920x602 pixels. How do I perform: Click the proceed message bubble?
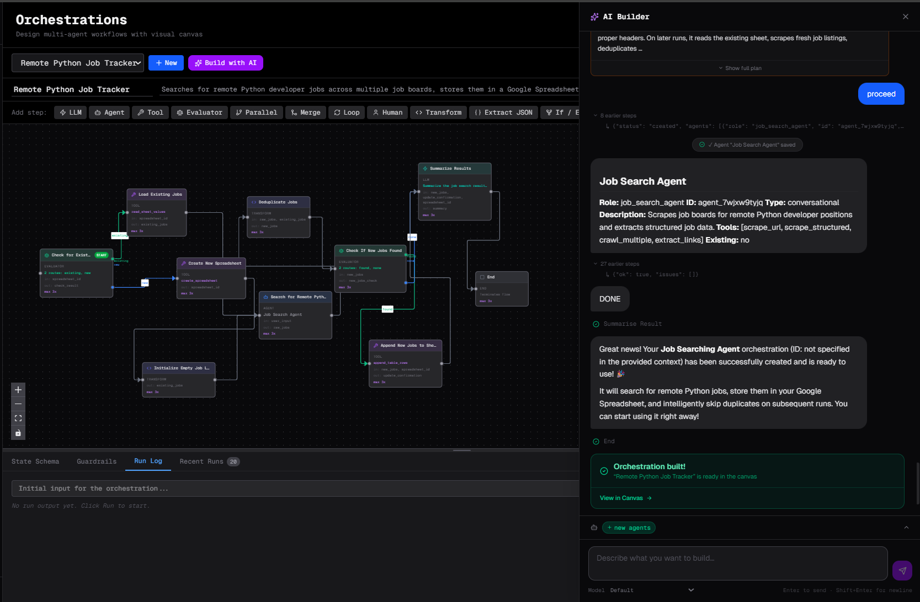(x=881, y=94)
